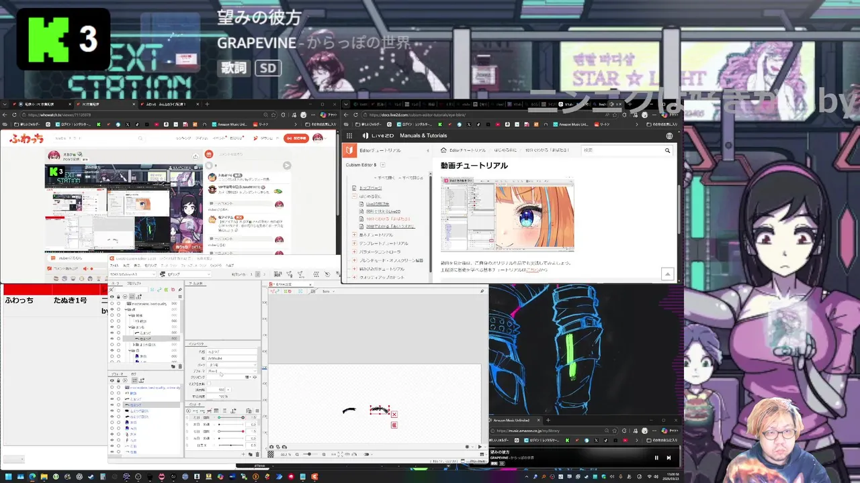Pause playback in Amazon Music mini window
Screen dimensions: 860x483
(x=656, y=458)
